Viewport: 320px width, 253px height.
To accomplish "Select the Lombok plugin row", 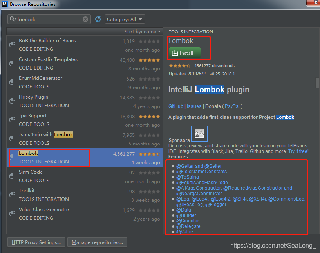I will tap(85, 158).
